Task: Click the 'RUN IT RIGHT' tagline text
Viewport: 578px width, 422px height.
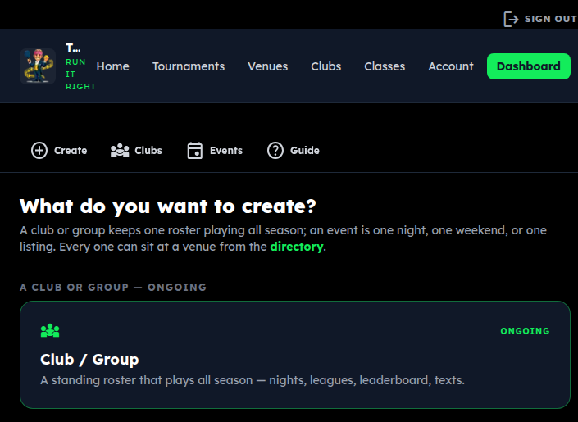Action: pos(80,74)
